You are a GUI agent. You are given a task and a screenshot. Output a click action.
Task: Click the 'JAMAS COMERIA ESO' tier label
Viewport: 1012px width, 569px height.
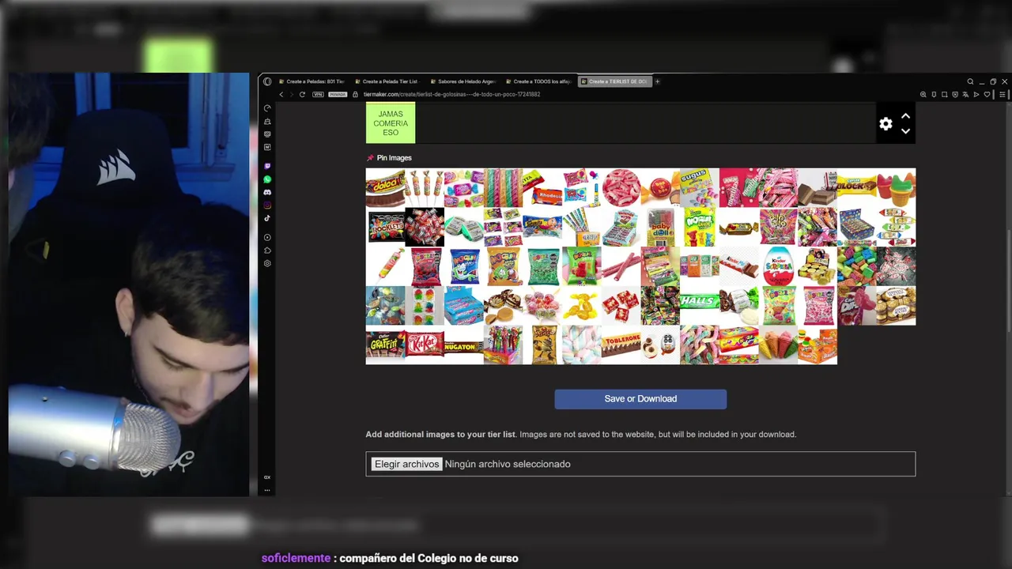coord(391,123)
